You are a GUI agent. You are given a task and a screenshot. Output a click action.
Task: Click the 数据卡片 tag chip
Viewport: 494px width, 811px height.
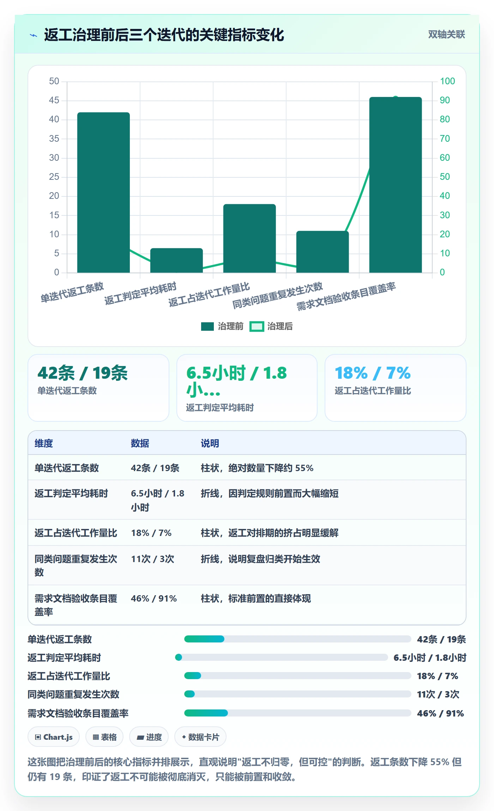(x=200, y=737)
